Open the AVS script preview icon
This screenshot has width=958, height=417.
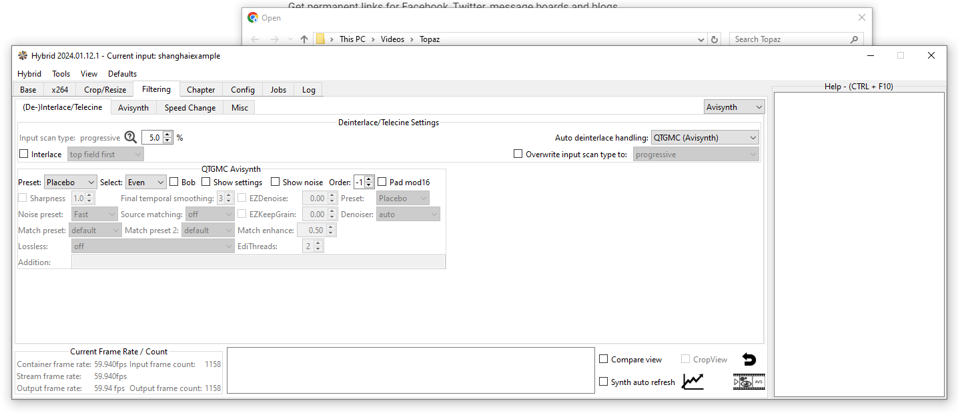[749, 382]
